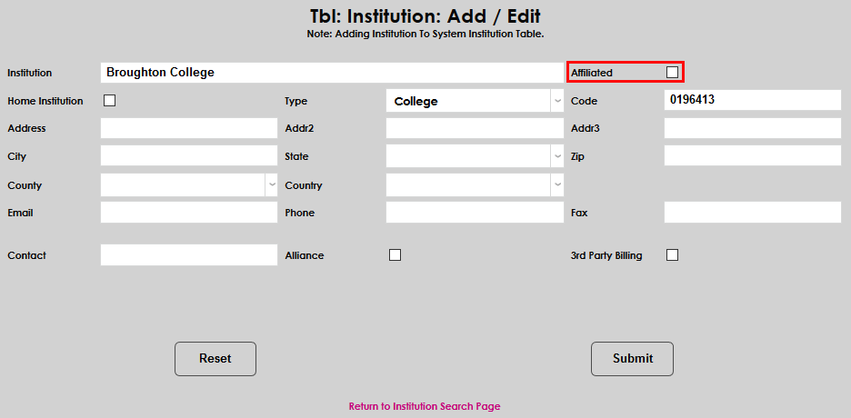Image resolution: width=851 pixels, height=418 pixels.
Task: Select the Addr2 text box
Action: [475, 128]
